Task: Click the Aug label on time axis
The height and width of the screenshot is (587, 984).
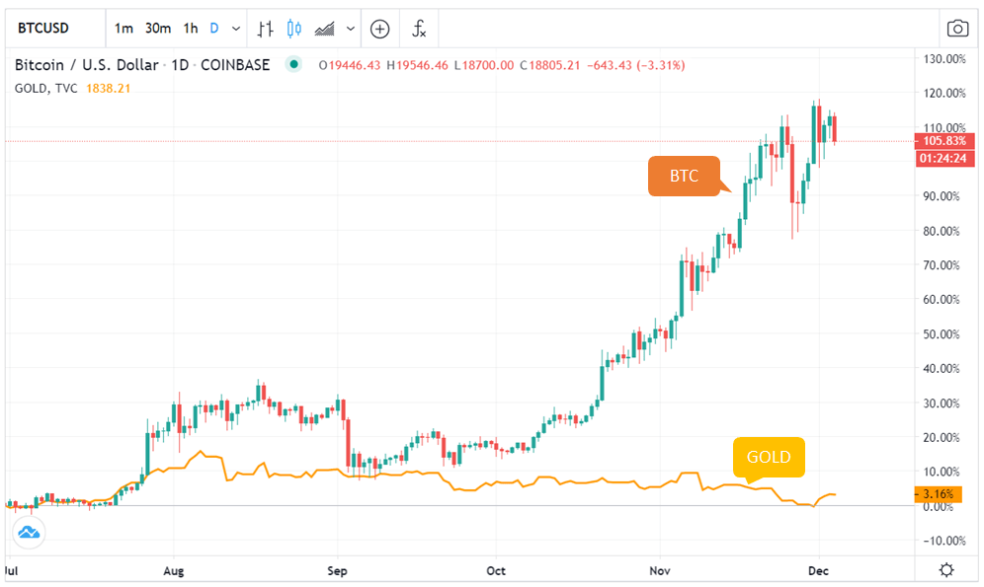Action: coord(173,570)
